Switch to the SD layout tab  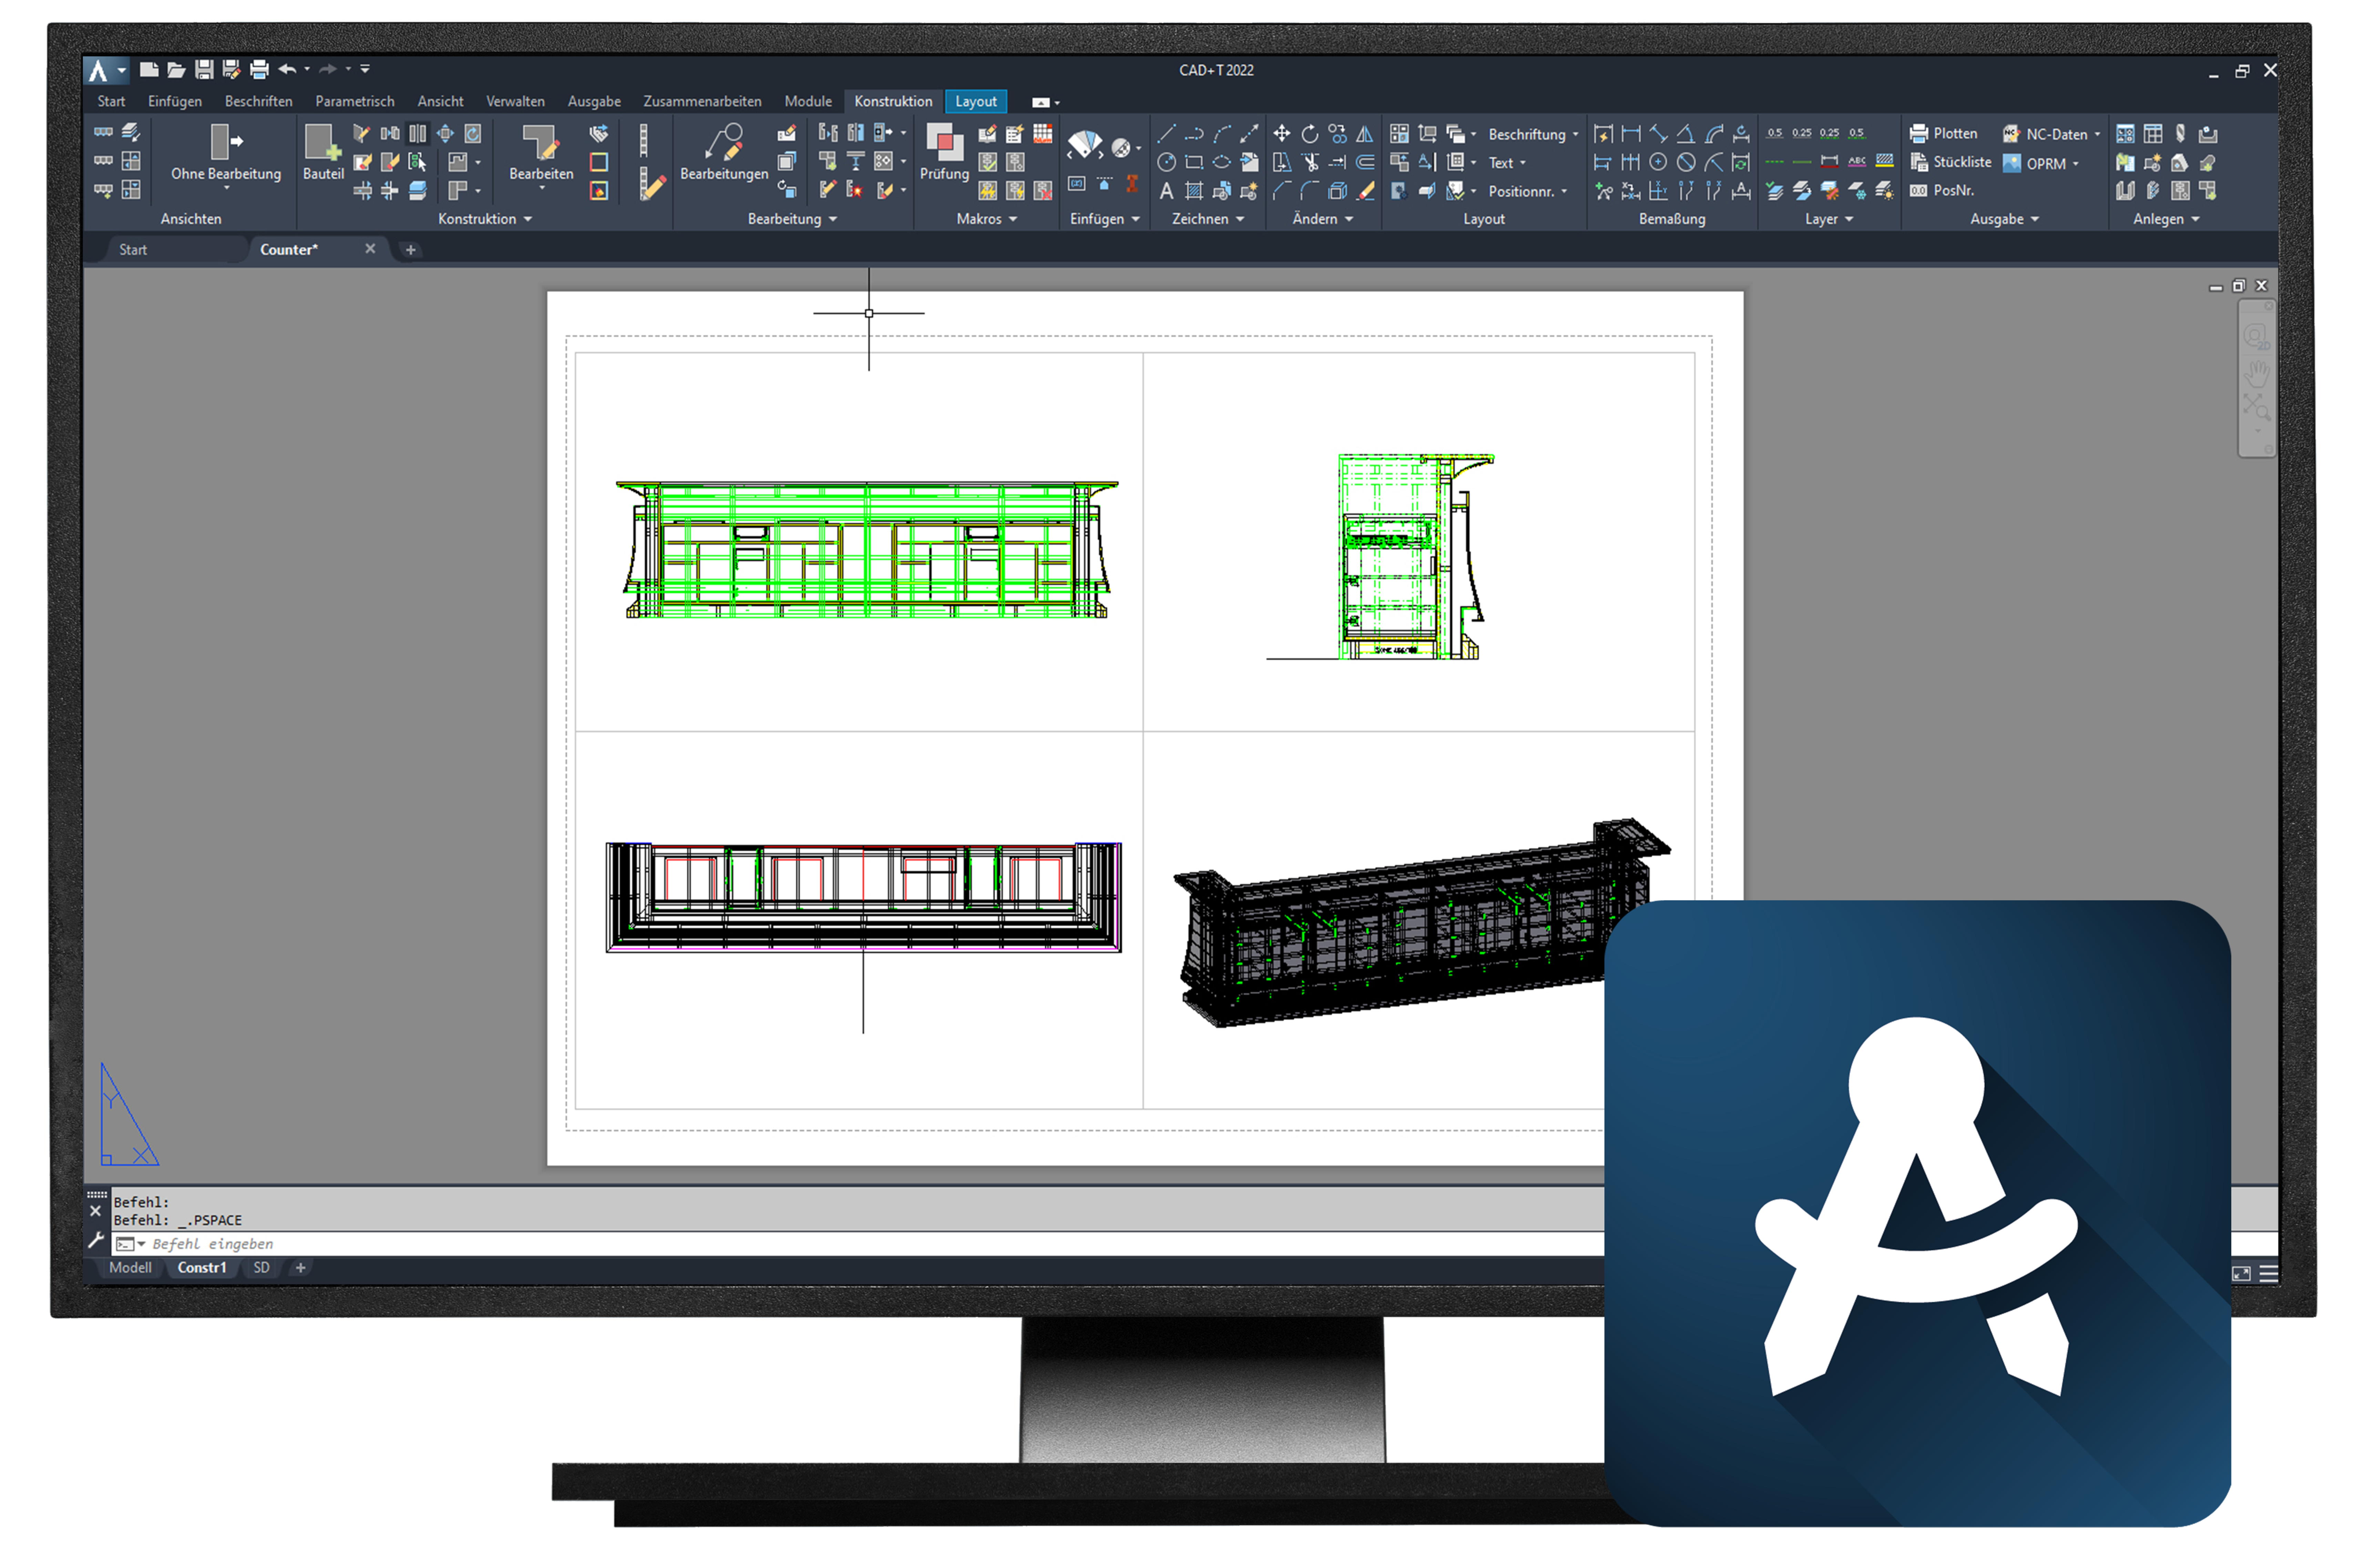click(261, 1268)
